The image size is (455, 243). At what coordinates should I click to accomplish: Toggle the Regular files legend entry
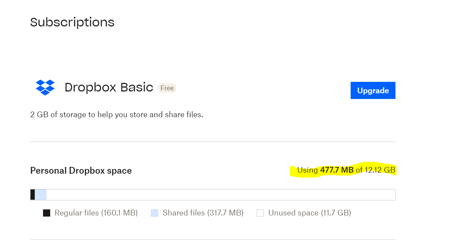point(95,213)
